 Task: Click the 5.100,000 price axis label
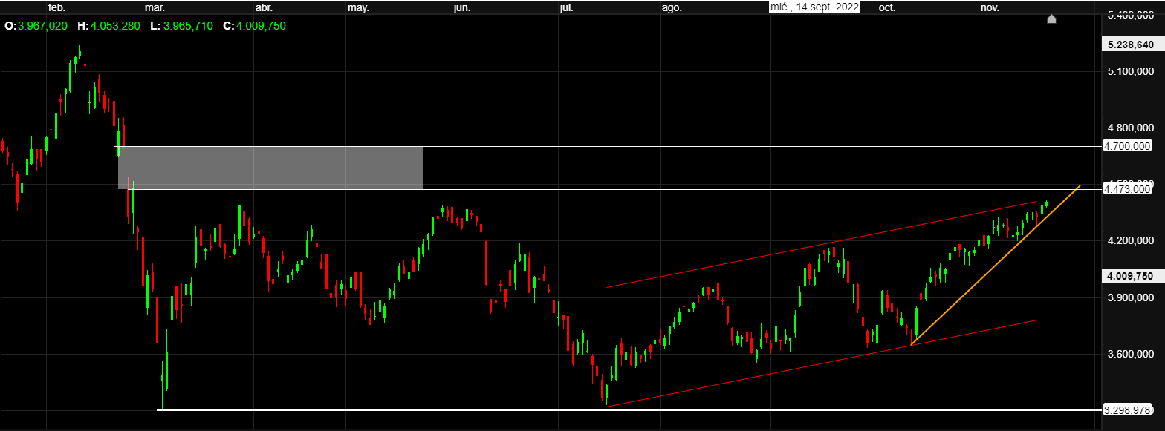(1129, 72)
